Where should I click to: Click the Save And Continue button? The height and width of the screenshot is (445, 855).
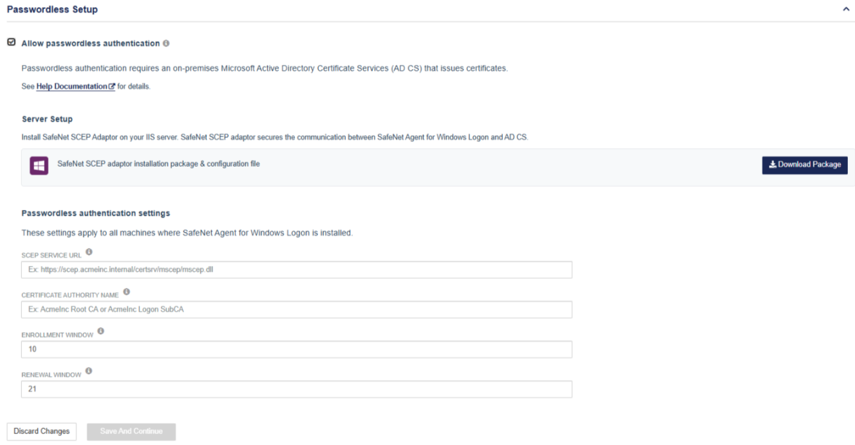131,431
